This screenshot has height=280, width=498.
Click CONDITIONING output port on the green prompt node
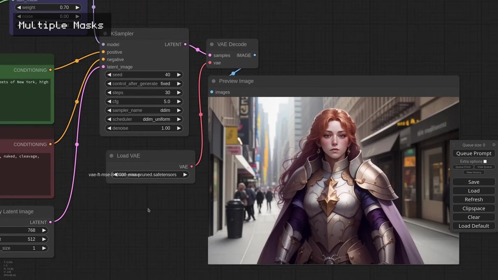coord(51,70)
